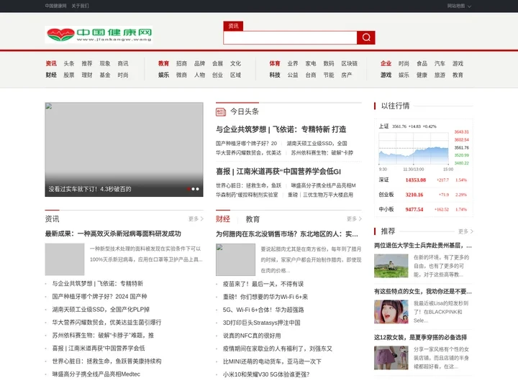Click the 创业板 3210.16 index row
Screen dimensions: 518x388
(x=423, y=195)
